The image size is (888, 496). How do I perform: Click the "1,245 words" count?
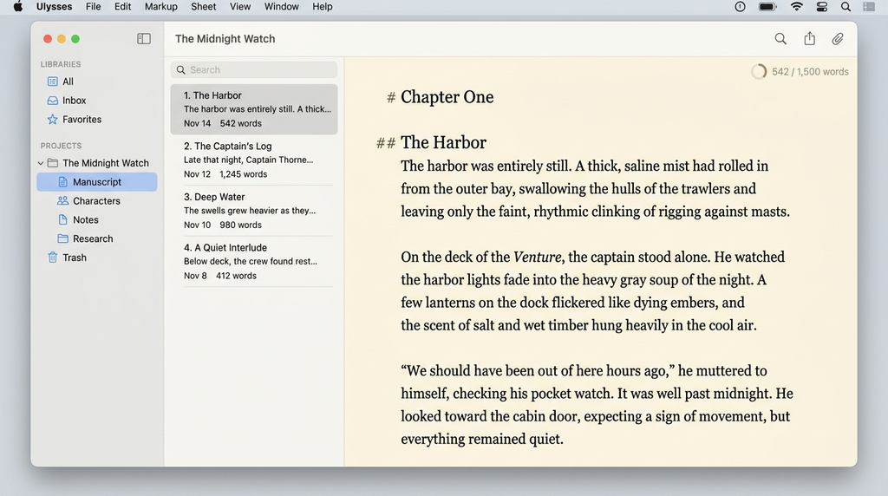(244, 174)
